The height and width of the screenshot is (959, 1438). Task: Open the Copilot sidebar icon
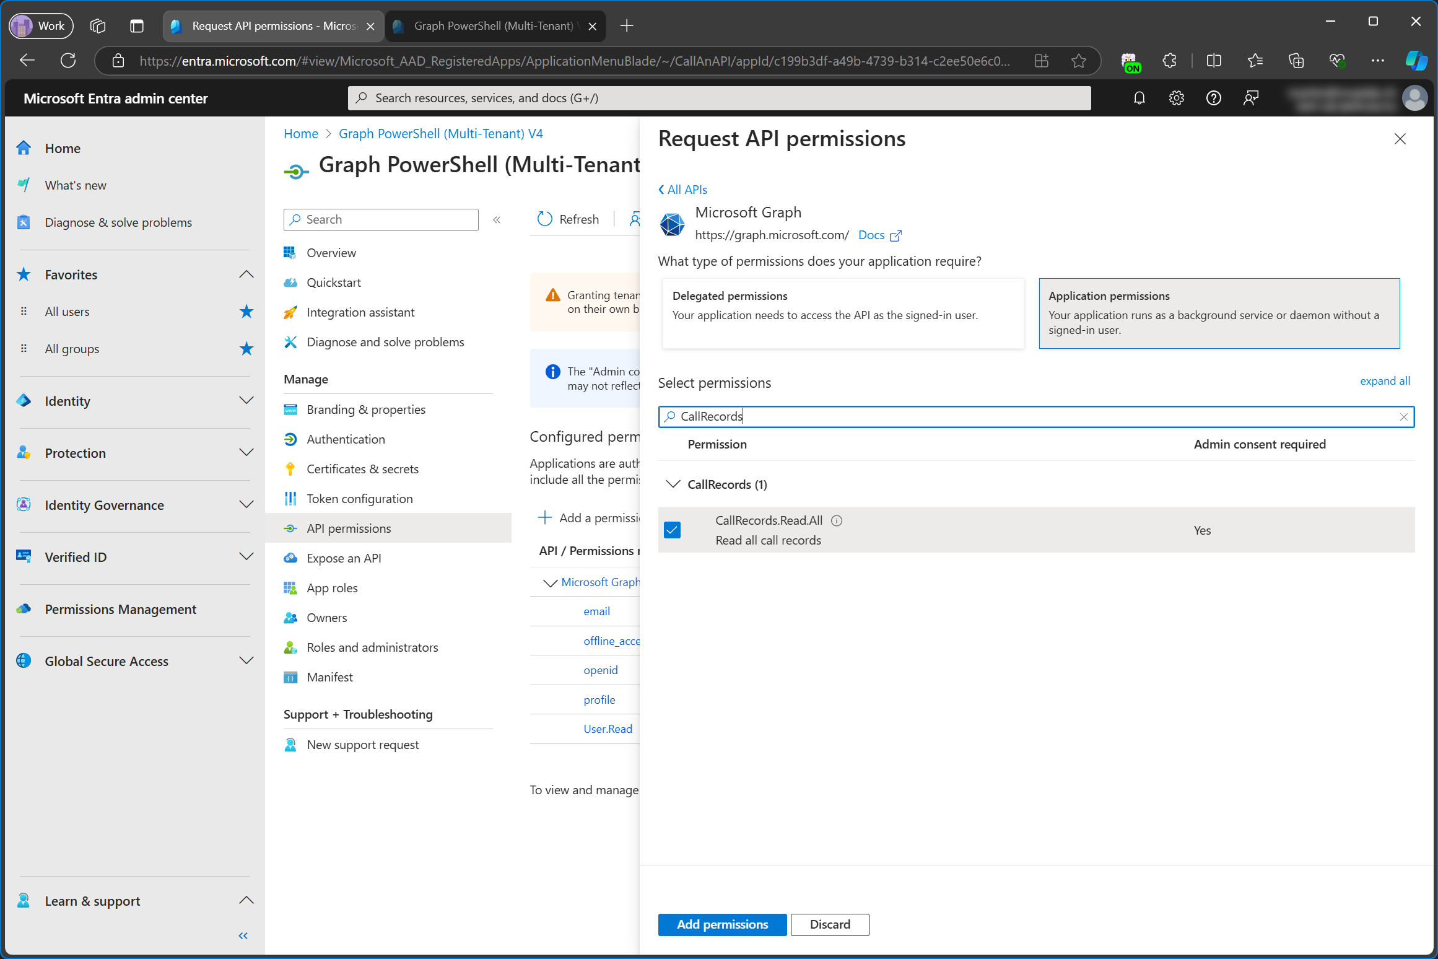point(1416,61)
